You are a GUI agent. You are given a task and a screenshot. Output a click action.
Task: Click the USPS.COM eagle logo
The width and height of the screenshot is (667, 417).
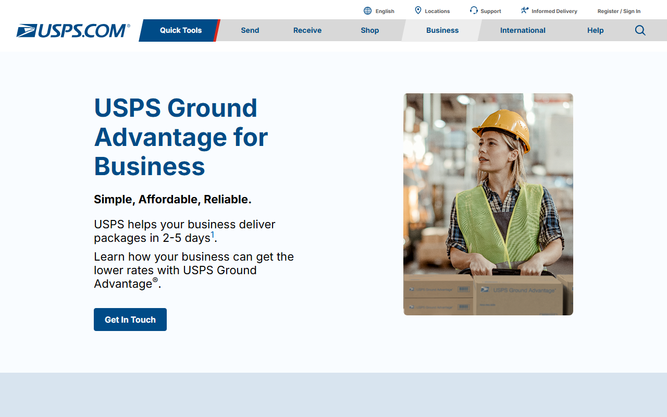[x=73, y=31]
